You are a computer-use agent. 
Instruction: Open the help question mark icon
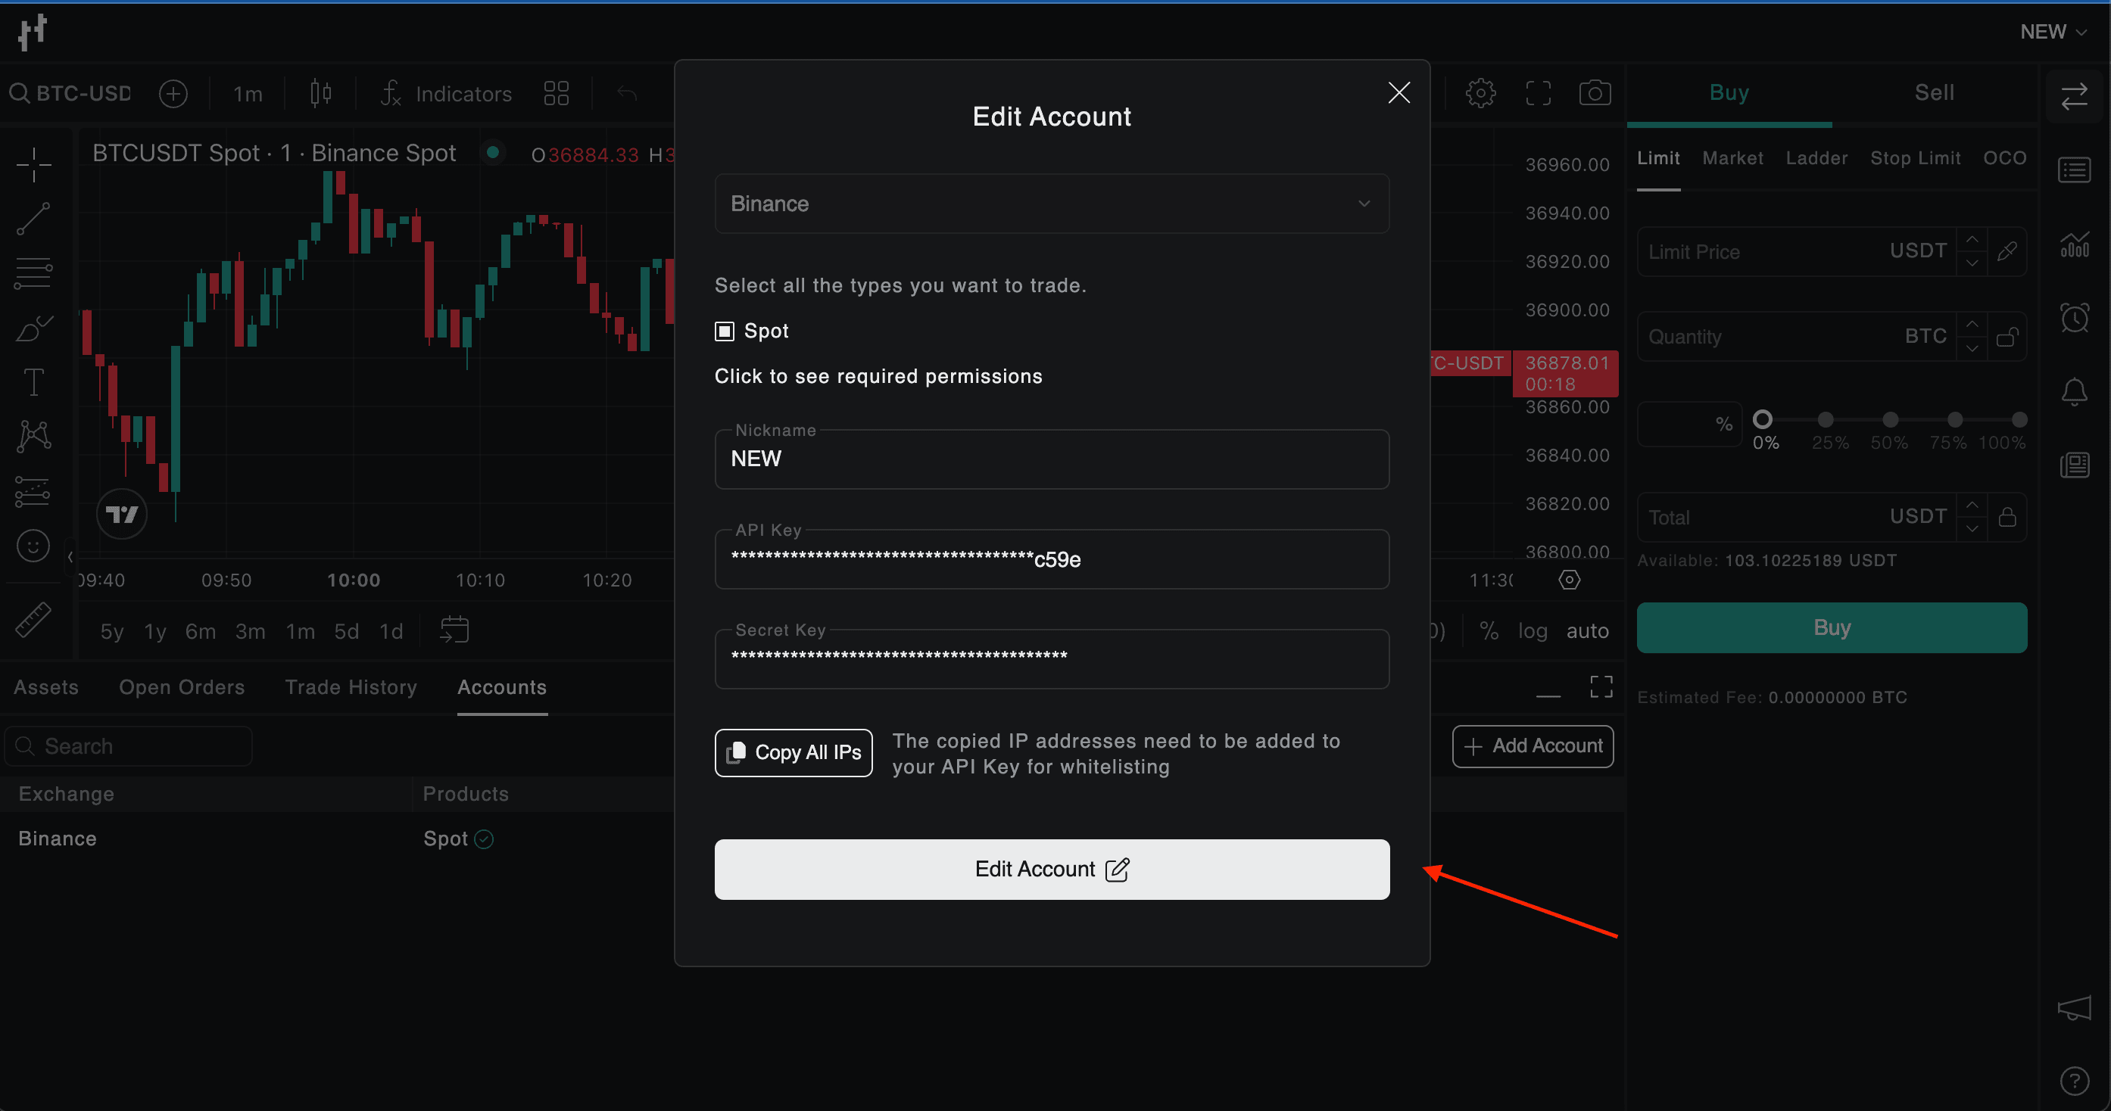[x=2074, y=1081]
